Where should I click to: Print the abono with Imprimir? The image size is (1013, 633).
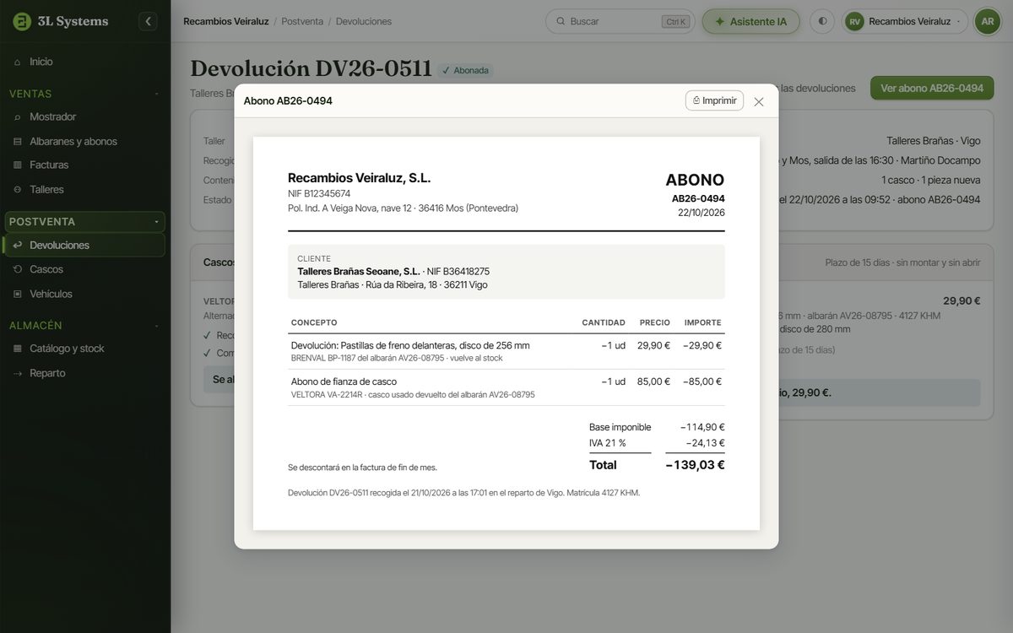tap(714, 100)
